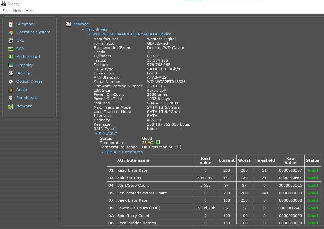Click the OK (less than 50 °C) text

click(x=162, y=147)
